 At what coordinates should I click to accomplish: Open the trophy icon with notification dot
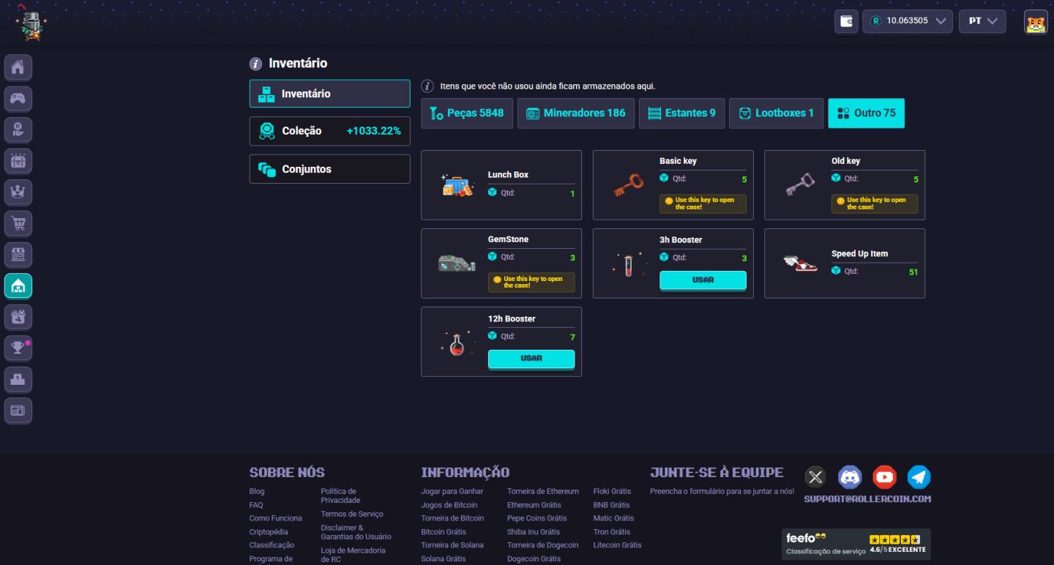[18, 348]
